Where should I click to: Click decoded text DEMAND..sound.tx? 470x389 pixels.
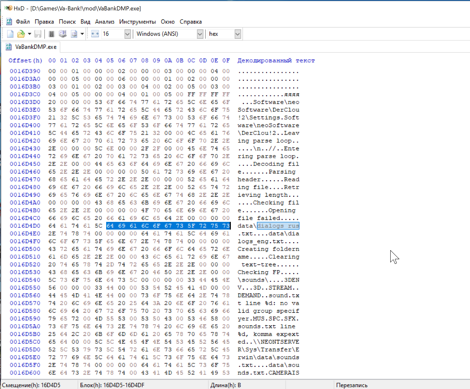(269, 295)
